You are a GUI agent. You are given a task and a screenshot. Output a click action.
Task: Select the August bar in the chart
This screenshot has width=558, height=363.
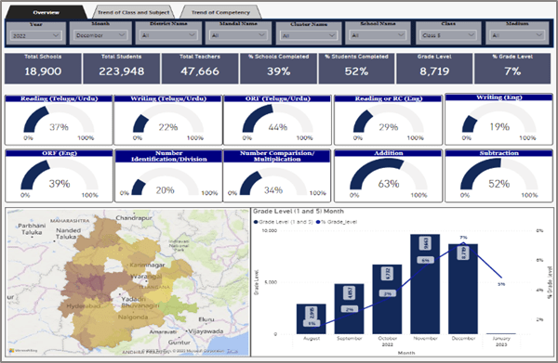[312, 319]
